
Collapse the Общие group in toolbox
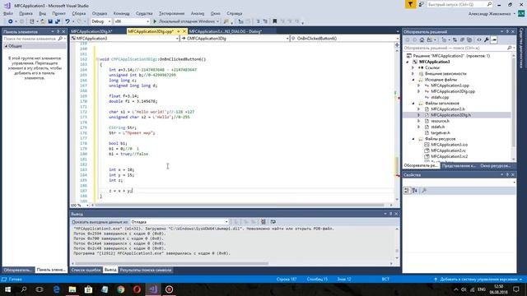(6, 46)
